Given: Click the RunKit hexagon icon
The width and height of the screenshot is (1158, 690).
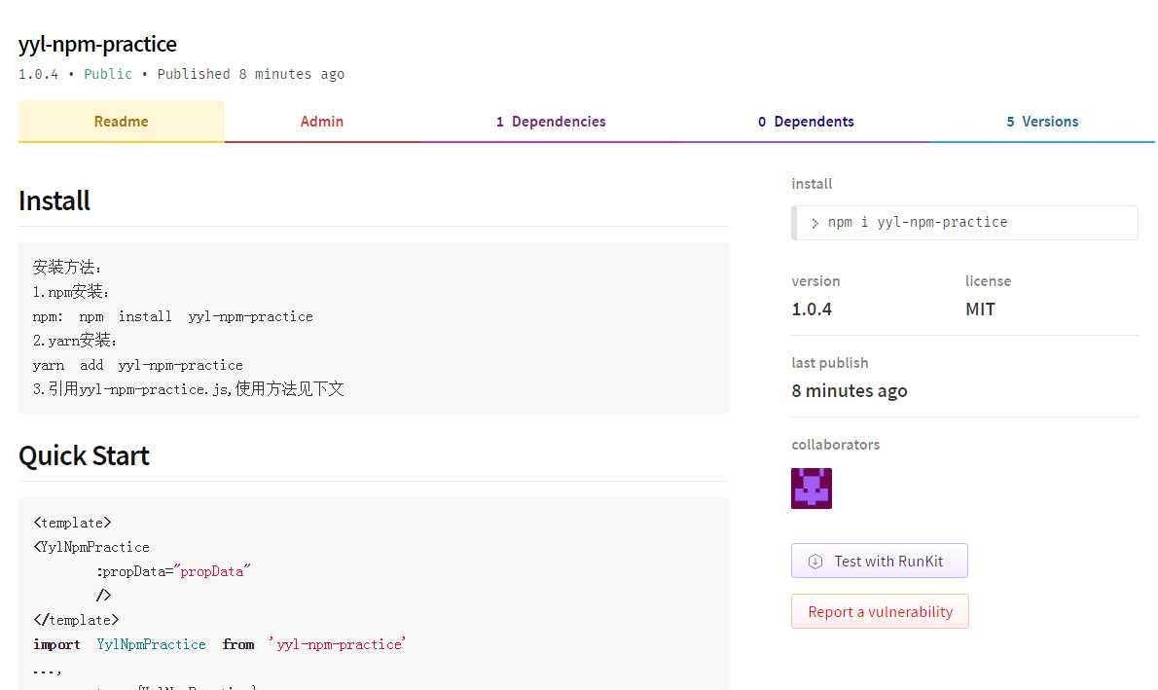Looking at the screenshot, I should (x=815, y=562).
